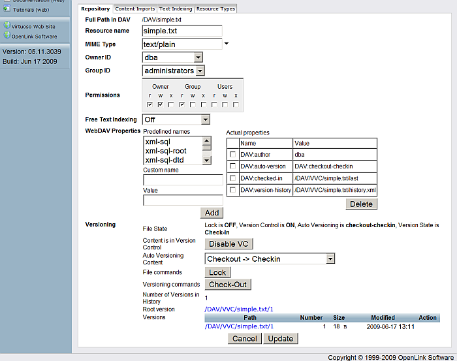Image resolution: width=457 pixels, height=361 pixels.
Task: Toggle Owner write permission checkbox
Action: coord(161,104)
